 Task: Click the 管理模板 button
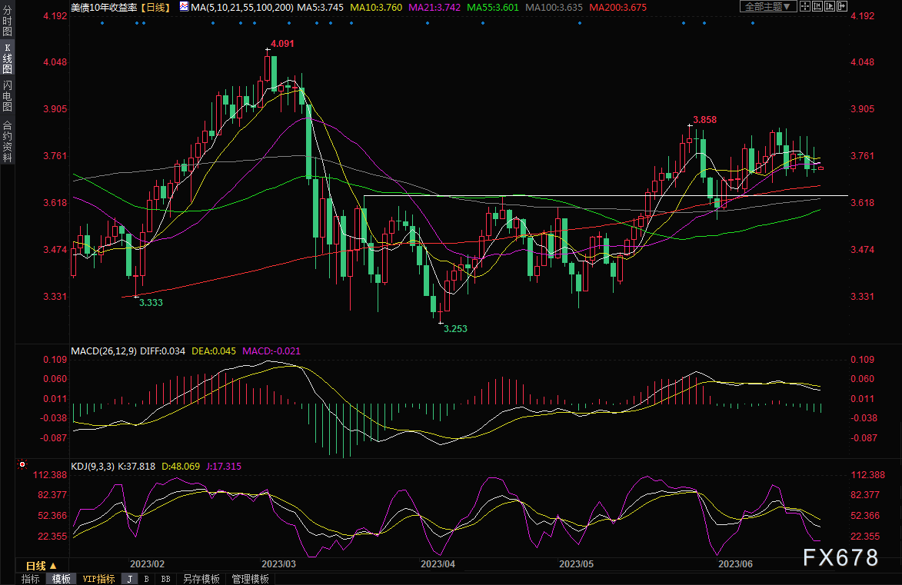point(250,579)
